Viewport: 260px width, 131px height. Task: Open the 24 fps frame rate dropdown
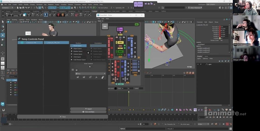pyautogui.click(x=203, y=124)
